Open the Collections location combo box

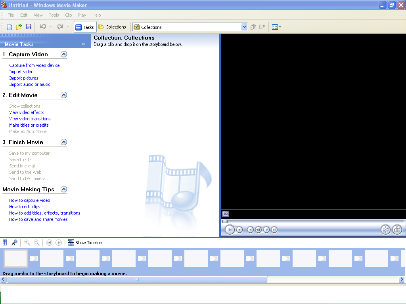pos(190,27)
